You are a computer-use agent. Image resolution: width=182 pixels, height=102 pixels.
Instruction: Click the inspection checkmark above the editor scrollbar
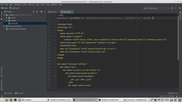(x=178, y=14)
